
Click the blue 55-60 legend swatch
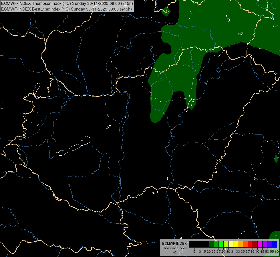coord(275,244)
